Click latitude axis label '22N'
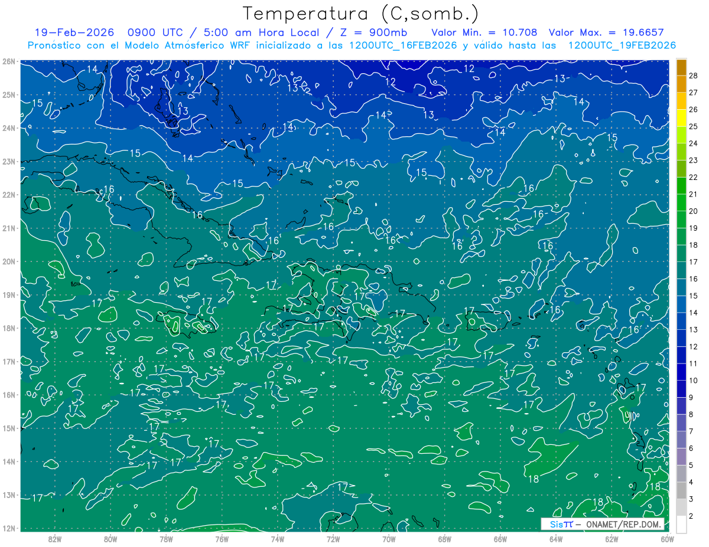The height and width of the screenshot is (547, 709). 8,195
